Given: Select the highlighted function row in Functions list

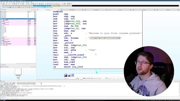Looking at the screenshot, I should (18, 19).
